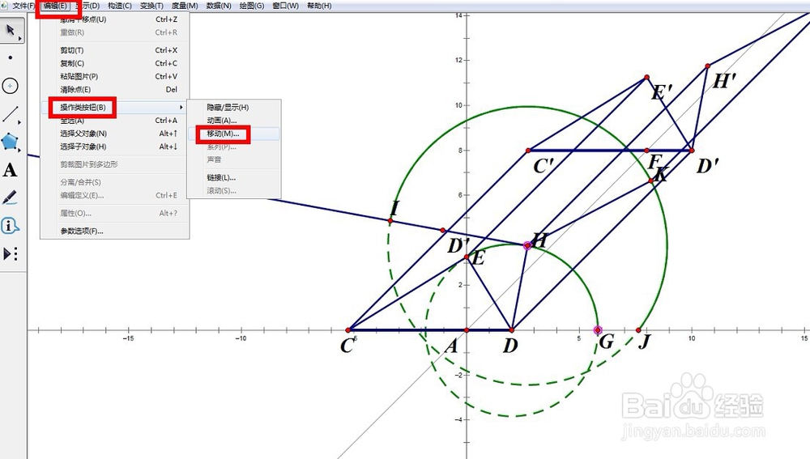Choose 撤消移动点(U) in the Edit menu
The width and height of the screenshot is (810, 459).
click(x=115, y=19)
